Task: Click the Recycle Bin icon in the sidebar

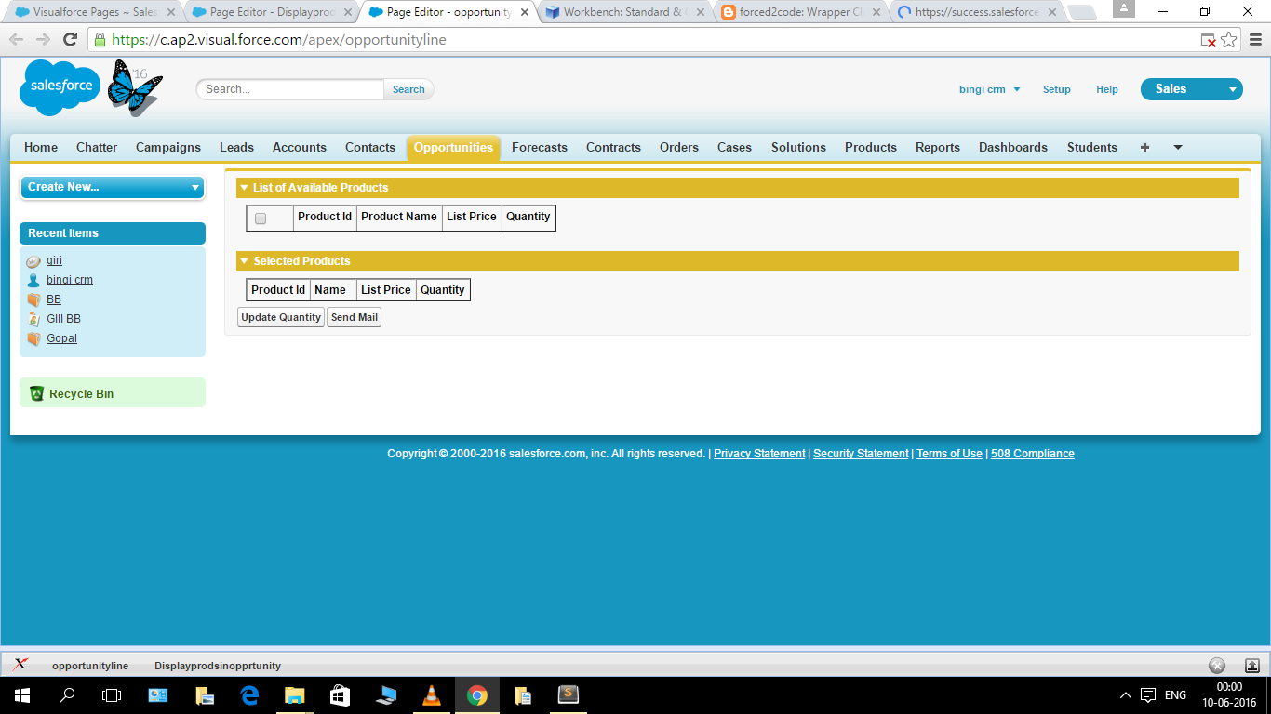Action: coord(36,393)
